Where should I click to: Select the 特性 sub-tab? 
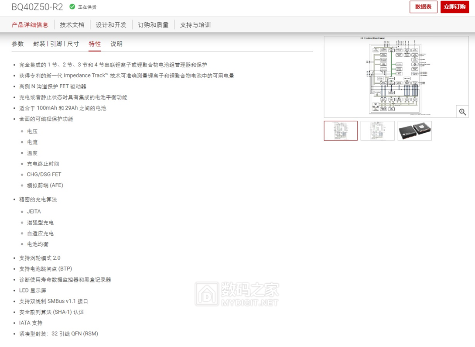(x=95, y=44)
